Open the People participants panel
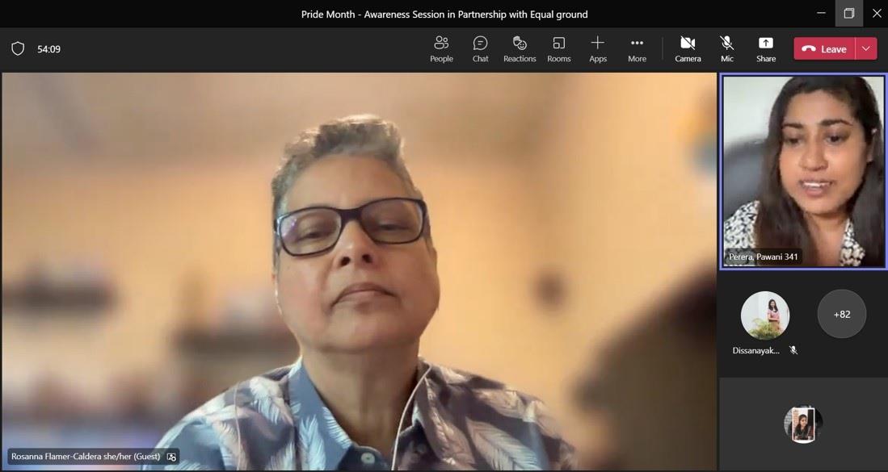This screenshot has width=888, height=472. pyautogui.click(x=441, y=48)
